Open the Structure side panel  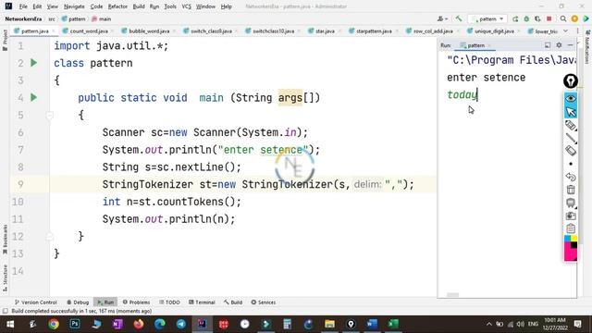[5, 277]
